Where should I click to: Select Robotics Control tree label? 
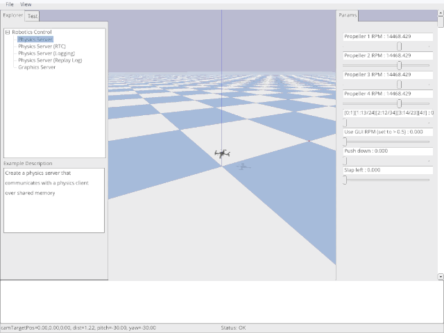pos(32,32)
